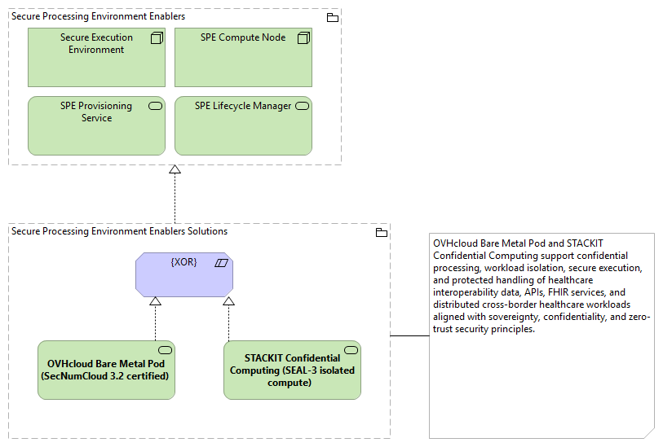Click the folder icon of Secure Processing Environment Enablers group
This screenshot has width=663, height=447.
pos(333,17)
